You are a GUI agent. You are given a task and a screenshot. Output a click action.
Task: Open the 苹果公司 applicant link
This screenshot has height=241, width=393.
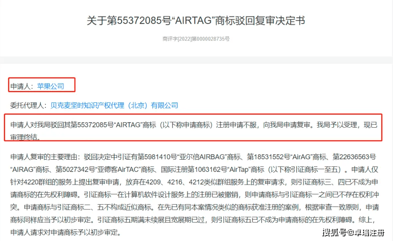pyautogui.click(x=50, y=86)
